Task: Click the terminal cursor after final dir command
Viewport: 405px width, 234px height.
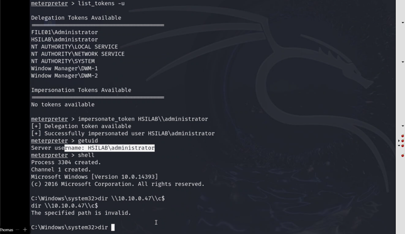Action: point(113,227)
